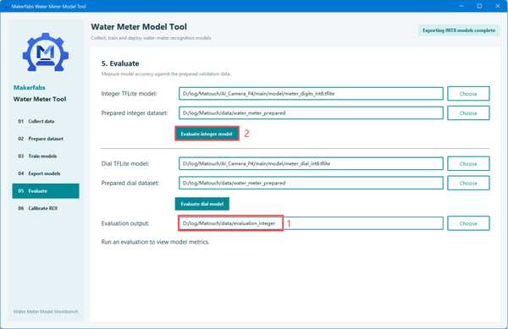The height and width of the screenshot is (329, 508).
Task: Maximize the Water Meter Model Tool window
Action: point(479,6)
